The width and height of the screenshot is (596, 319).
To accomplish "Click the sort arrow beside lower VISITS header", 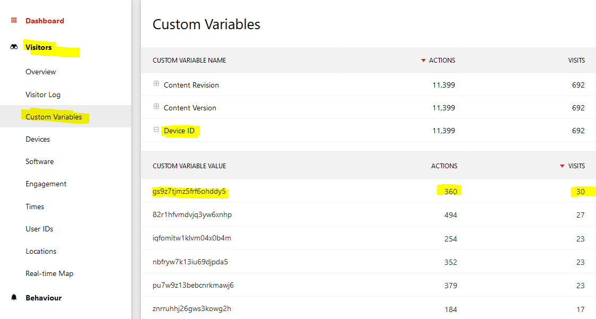I will (562, 166).
